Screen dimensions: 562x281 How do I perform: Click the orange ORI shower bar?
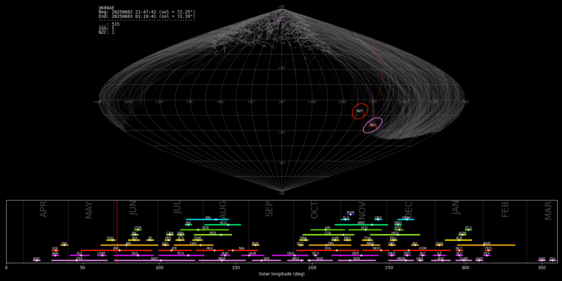[x=330, y=245]
